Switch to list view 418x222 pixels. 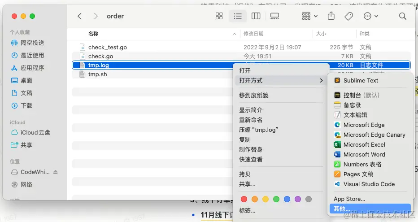point(238,16)
